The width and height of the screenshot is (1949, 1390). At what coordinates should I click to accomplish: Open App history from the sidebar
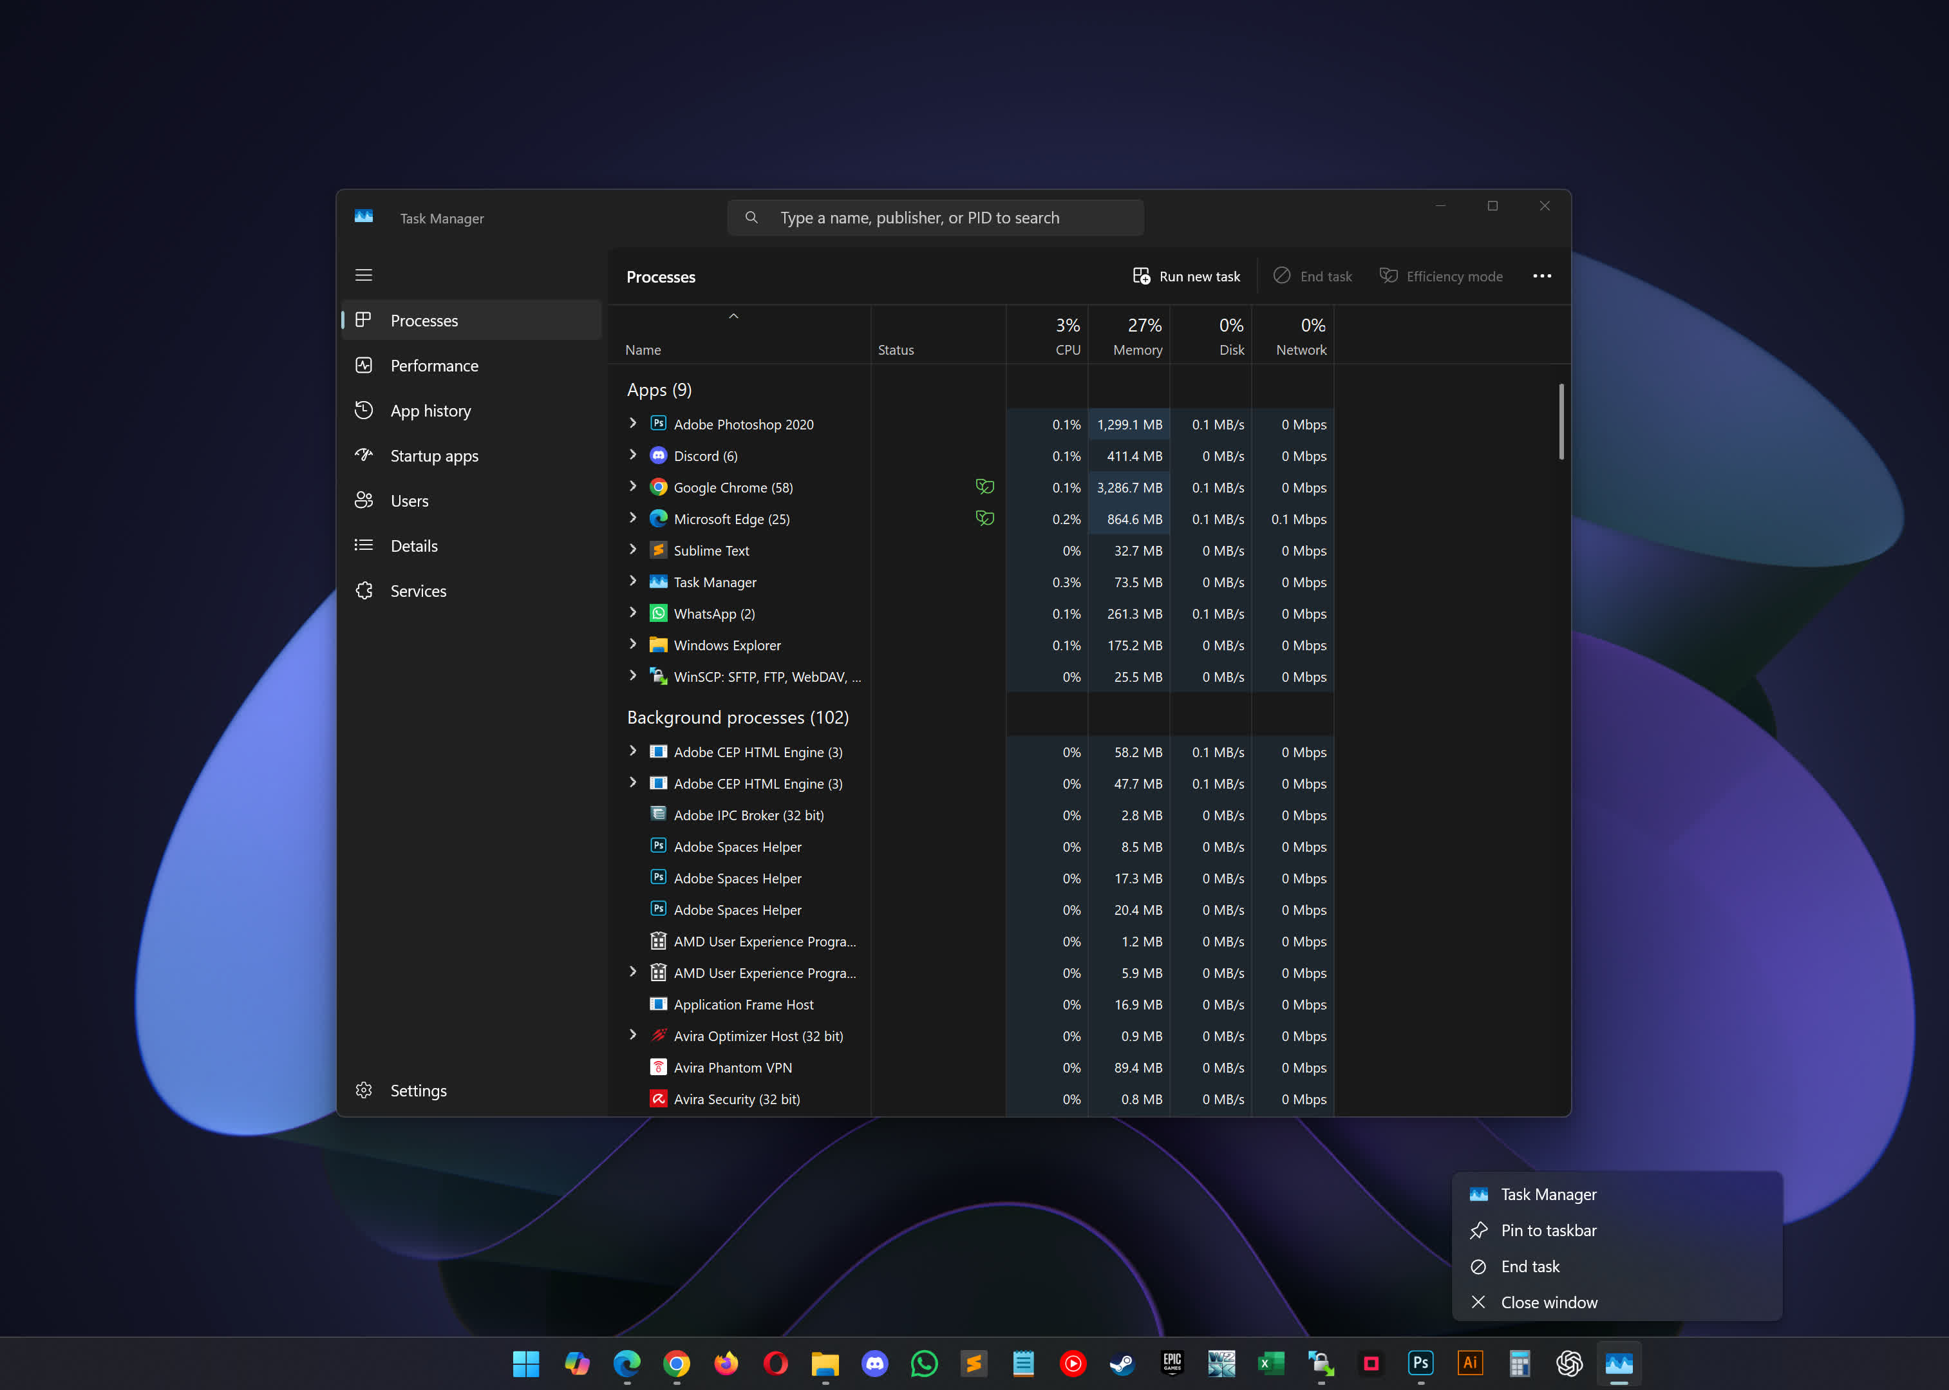click(x=429, y=411)
